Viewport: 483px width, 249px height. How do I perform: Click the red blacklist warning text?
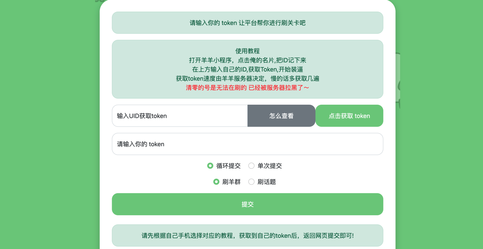coord(247,87)
